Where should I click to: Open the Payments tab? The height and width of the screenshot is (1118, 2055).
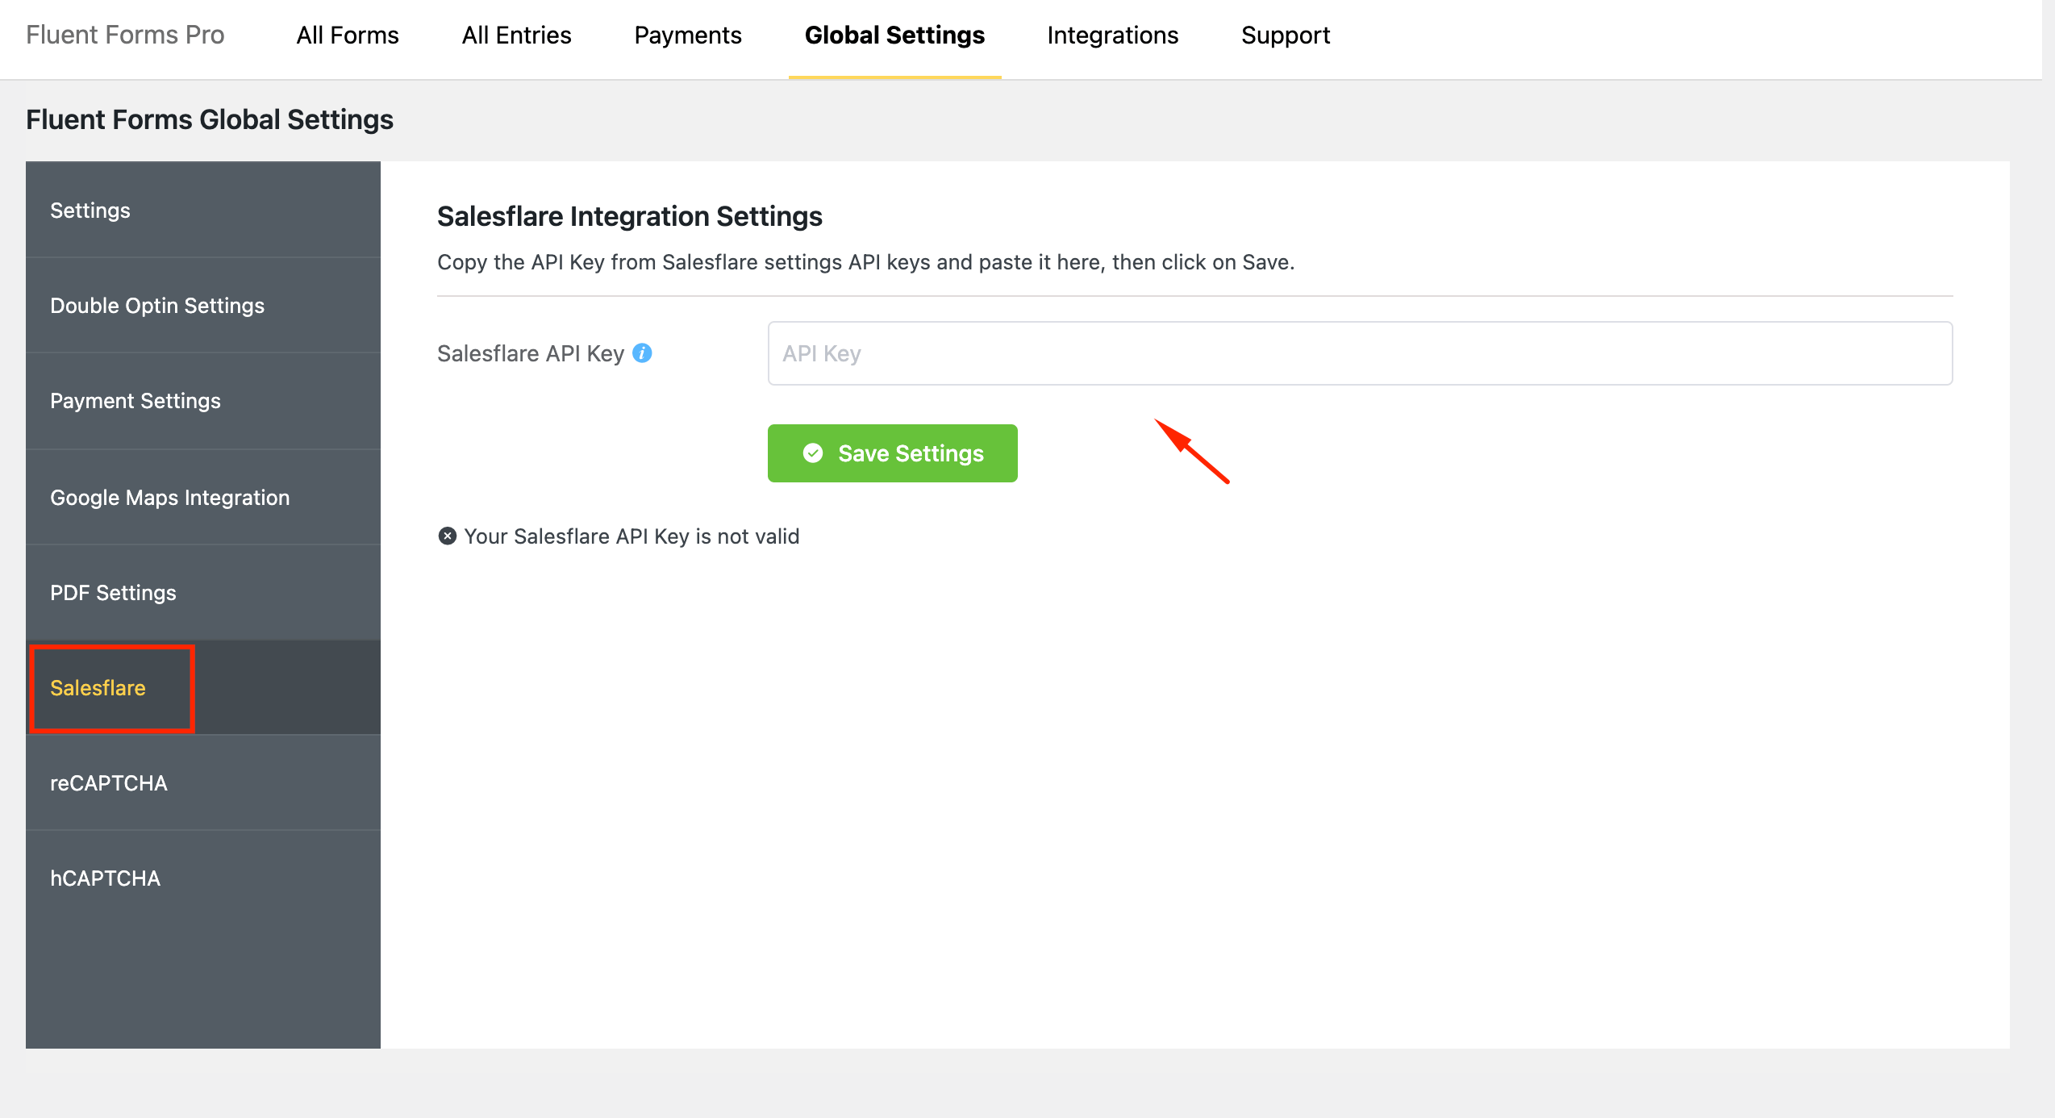[688, 35]
